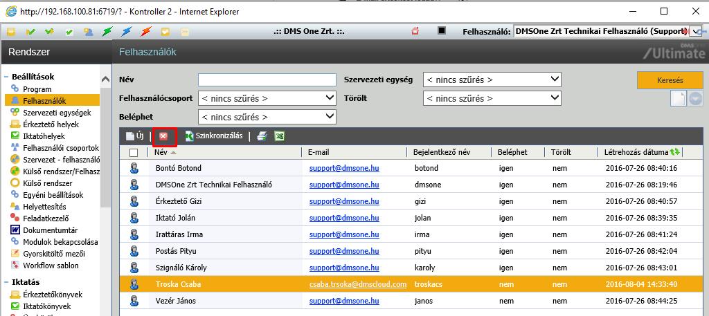Image resolution: width=709 pixels, height=316 pixels.
Task: Click the red X delete user icon
Action: click(x=163, y=136)
